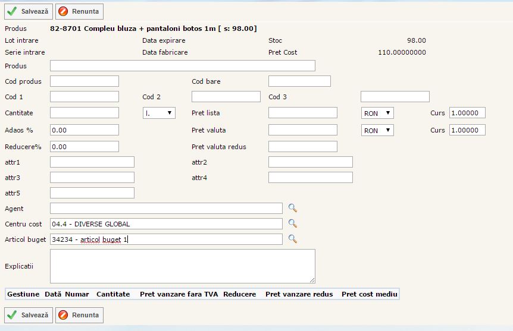The image size is (513, 331).
Task: Click the Explicatii text area
Action: pos(182,266)
